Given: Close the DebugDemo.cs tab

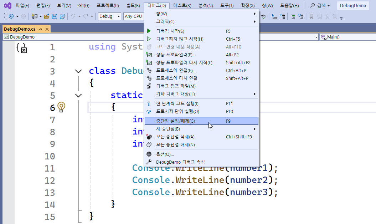Looking at the screenshot, I should click(x=47, y=29).
